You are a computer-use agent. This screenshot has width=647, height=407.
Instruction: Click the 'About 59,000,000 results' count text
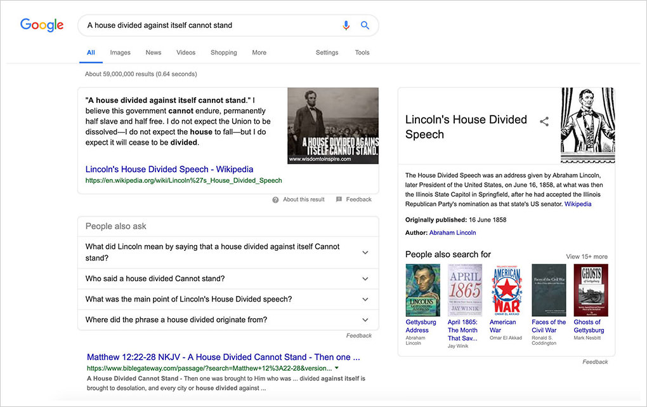[x=141, y=74]
